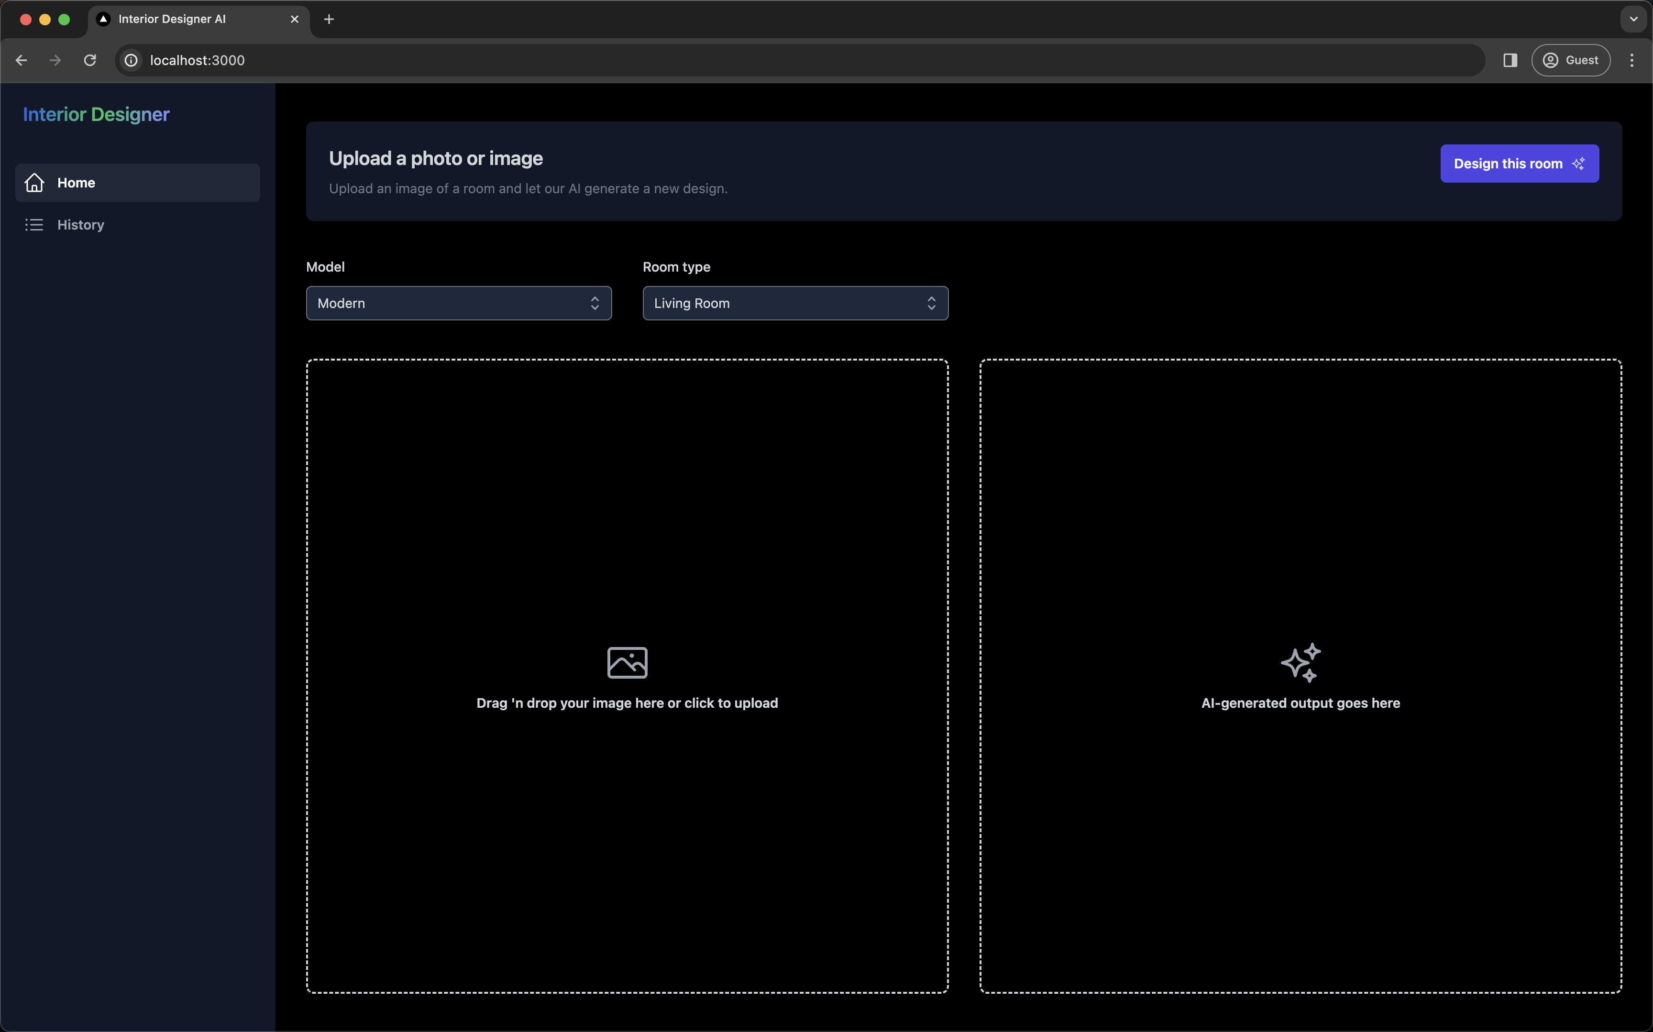This screenshot has width=1653, height=1032.
Task: Select Modern from Model dropdown
Action: click(458, 302)
